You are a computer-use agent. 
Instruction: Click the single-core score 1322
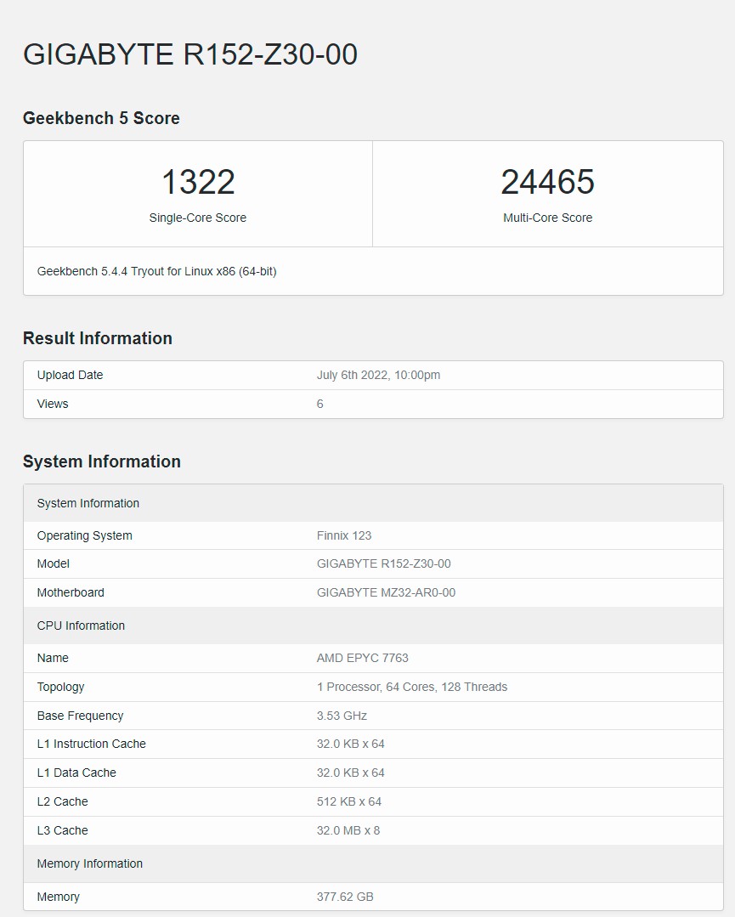click(x=198, y=181)
